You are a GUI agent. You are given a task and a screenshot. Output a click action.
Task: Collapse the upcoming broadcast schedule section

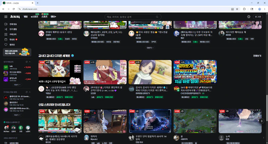pyautogui.click(x=30, y=92)
